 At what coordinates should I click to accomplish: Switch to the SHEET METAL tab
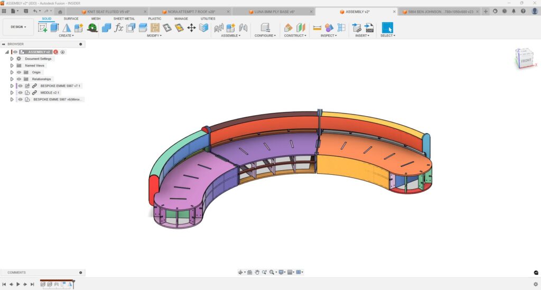[x=124, y=18]
